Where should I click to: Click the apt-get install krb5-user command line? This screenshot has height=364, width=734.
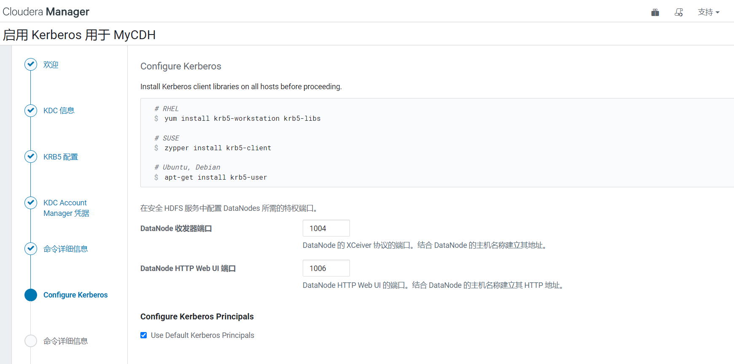coord(215,178)
